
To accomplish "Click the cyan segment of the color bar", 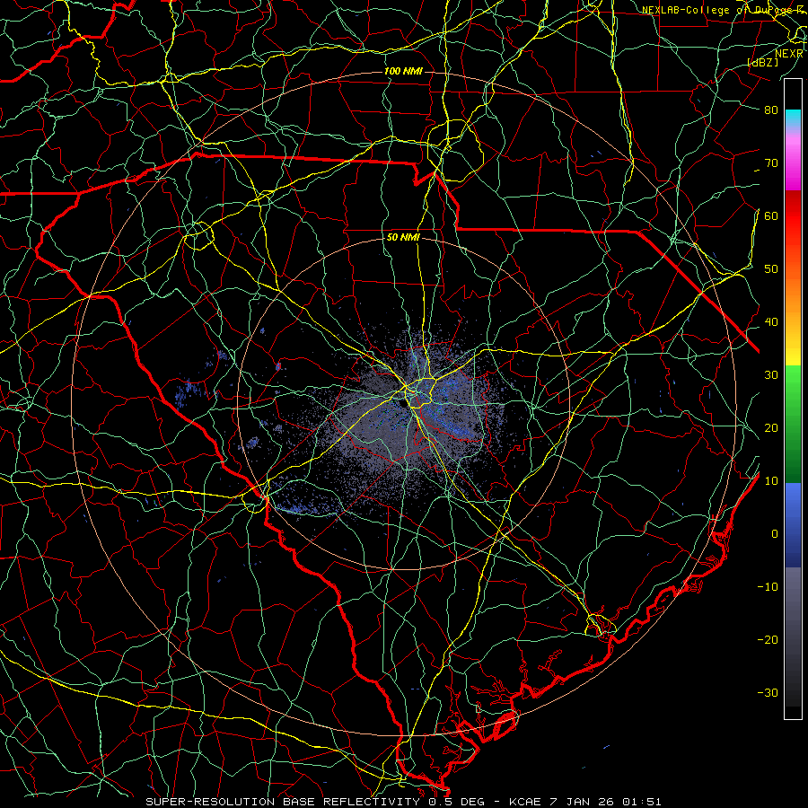I will [793, 118].
